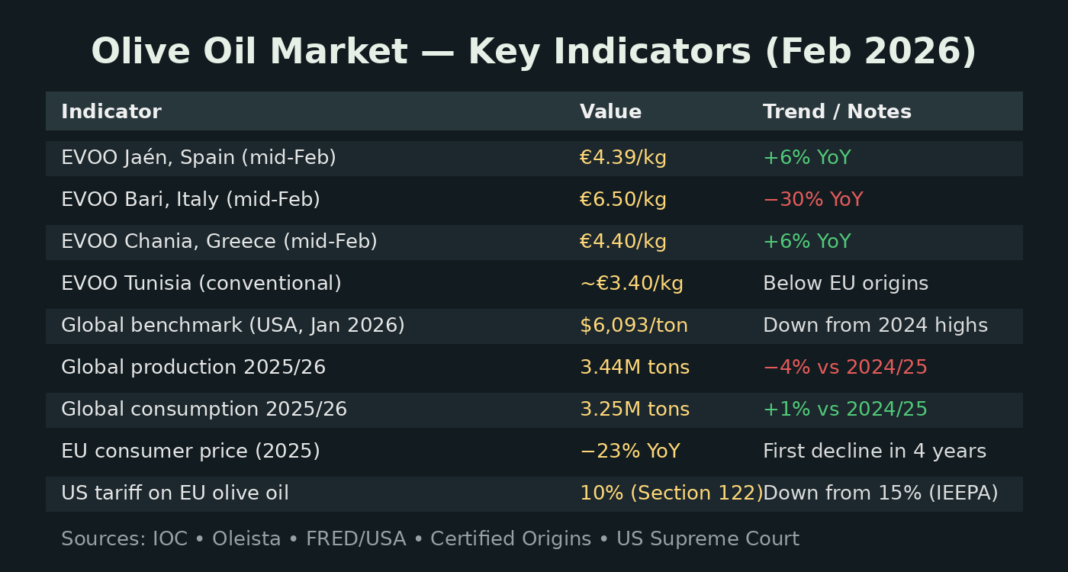This screenshot has width=1068, height=572.
Task: Select the Down from 2024 highs note
Action: 875,326
